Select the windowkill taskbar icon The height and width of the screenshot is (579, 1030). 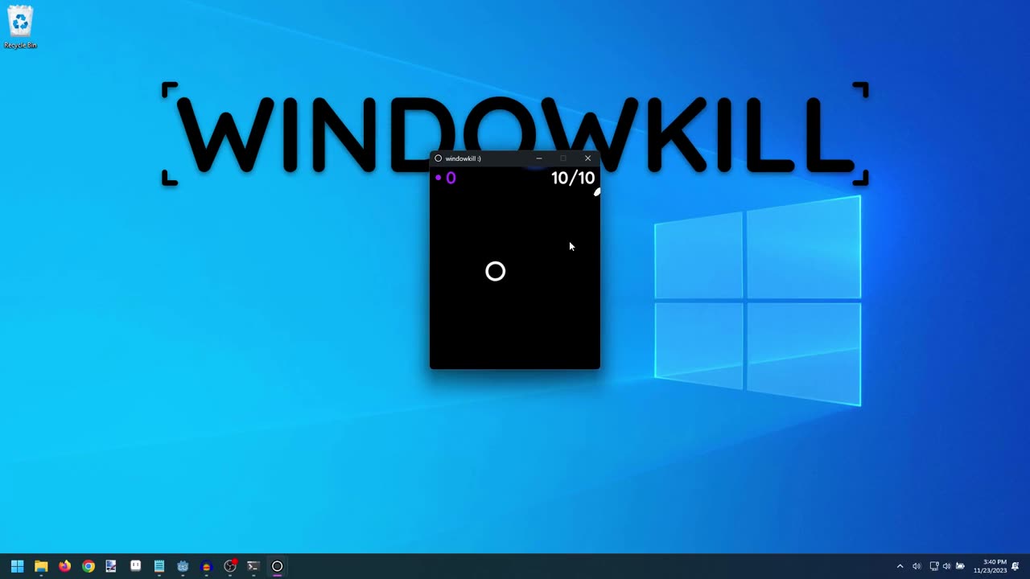[x=277, y=566]
